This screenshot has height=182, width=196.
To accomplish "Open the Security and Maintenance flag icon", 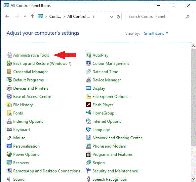I will (89, 171).
